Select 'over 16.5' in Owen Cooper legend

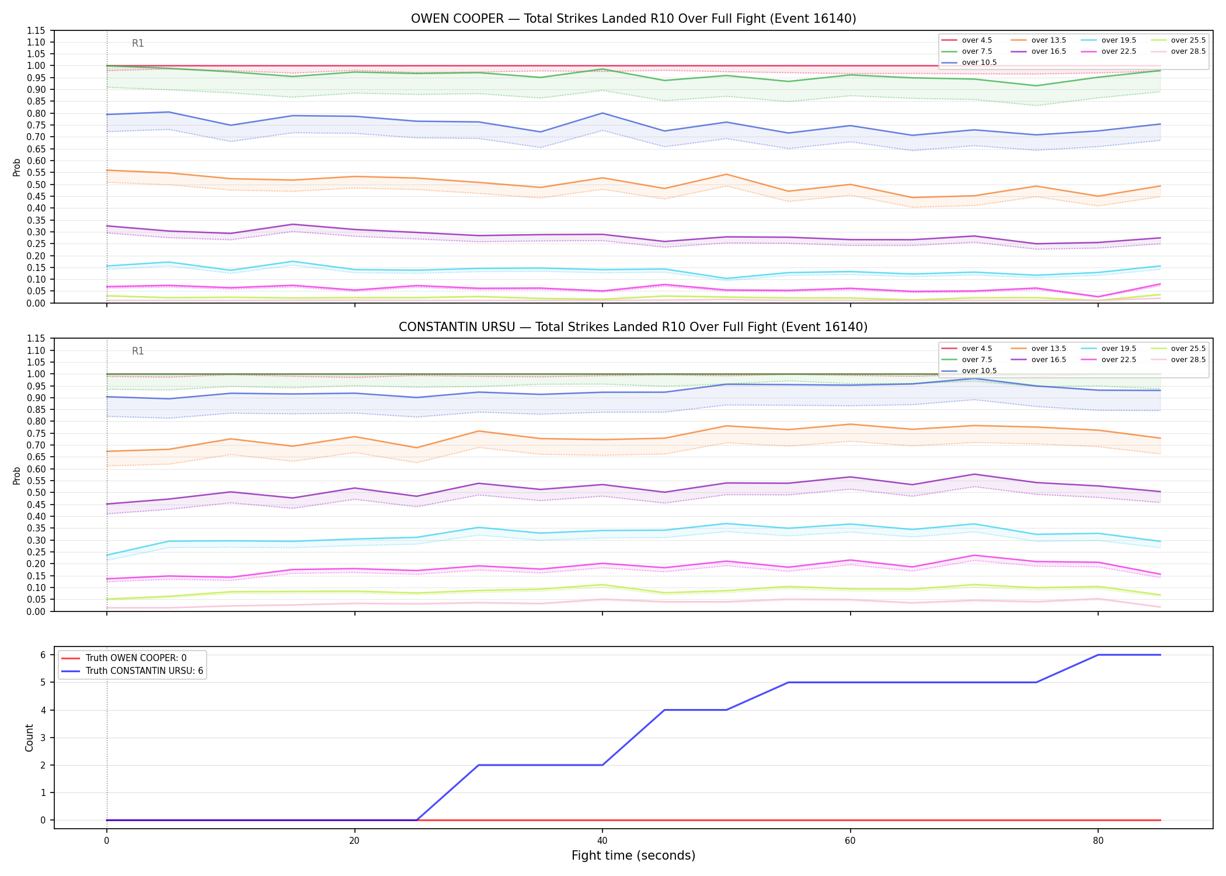click(x=1039, y=51)
